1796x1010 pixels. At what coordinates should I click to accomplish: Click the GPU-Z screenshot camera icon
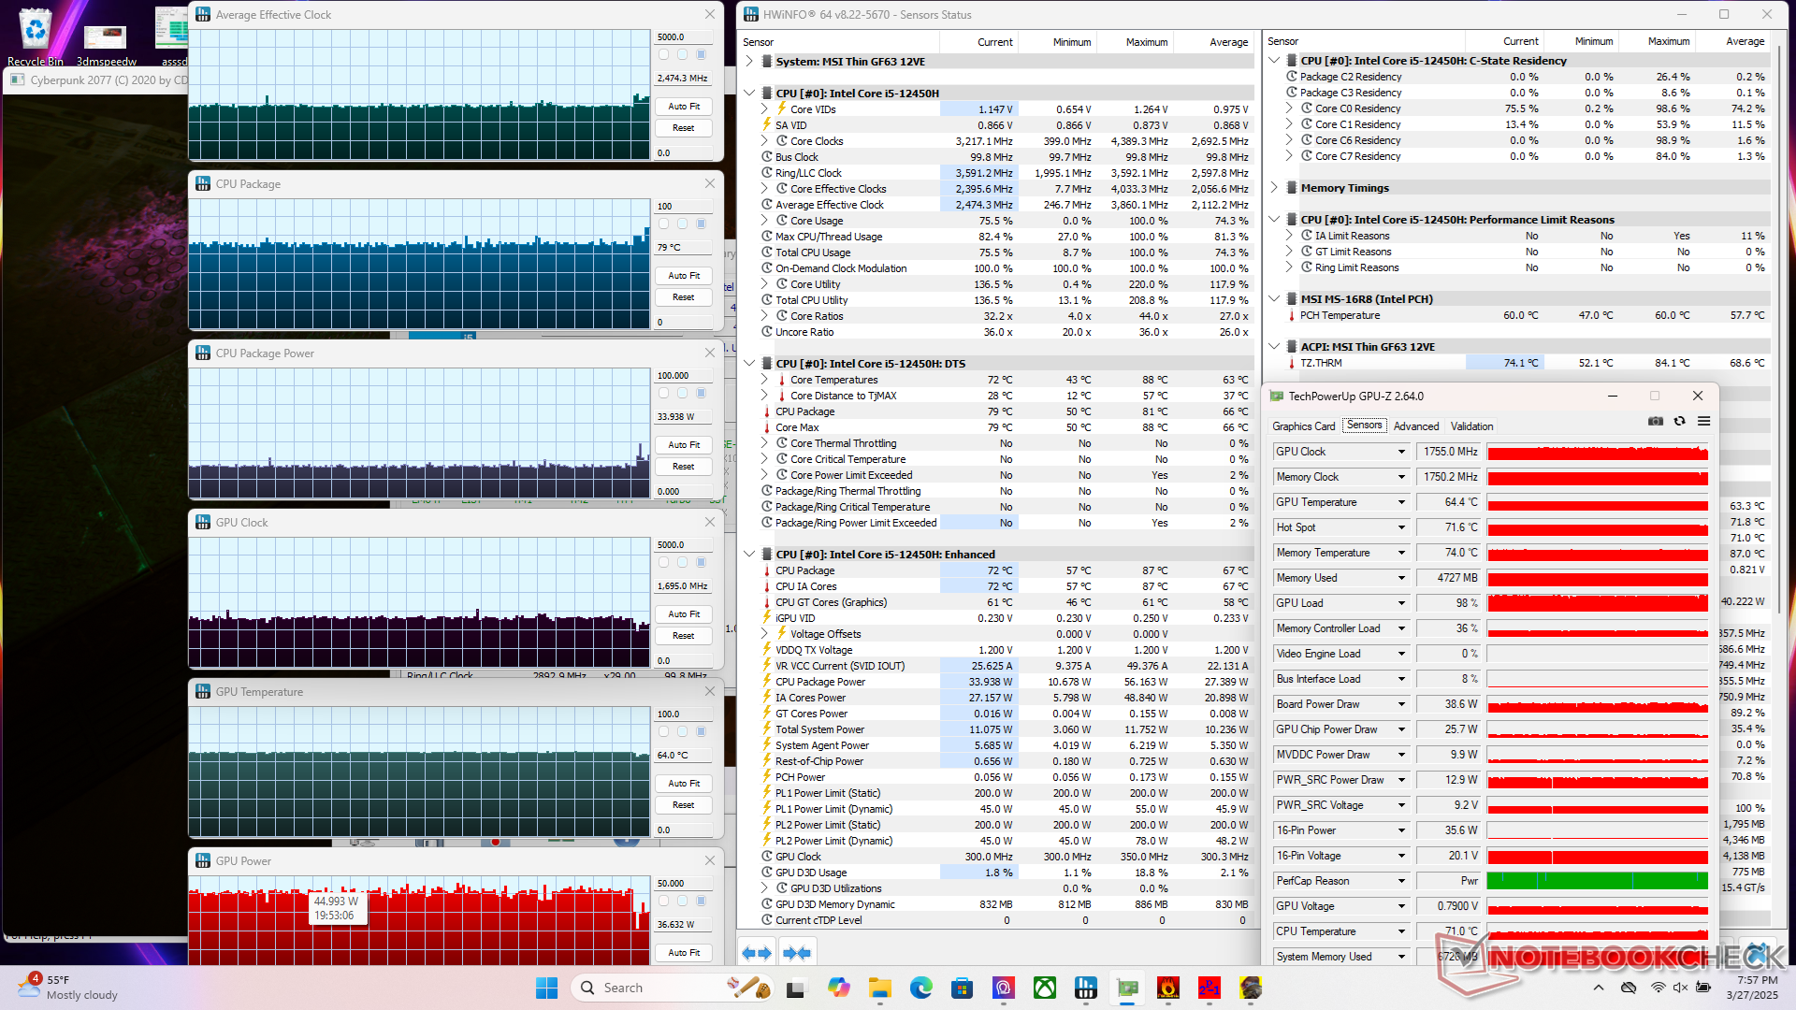pyautogui.click(x=1656, y=422)
